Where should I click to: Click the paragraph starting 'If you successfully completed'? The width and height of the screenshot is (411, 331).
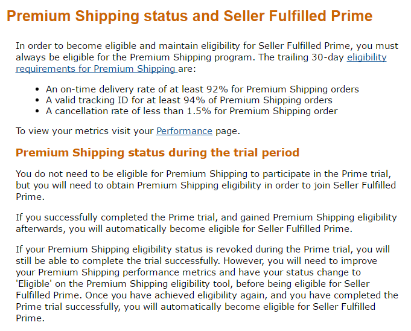point(205,223)
